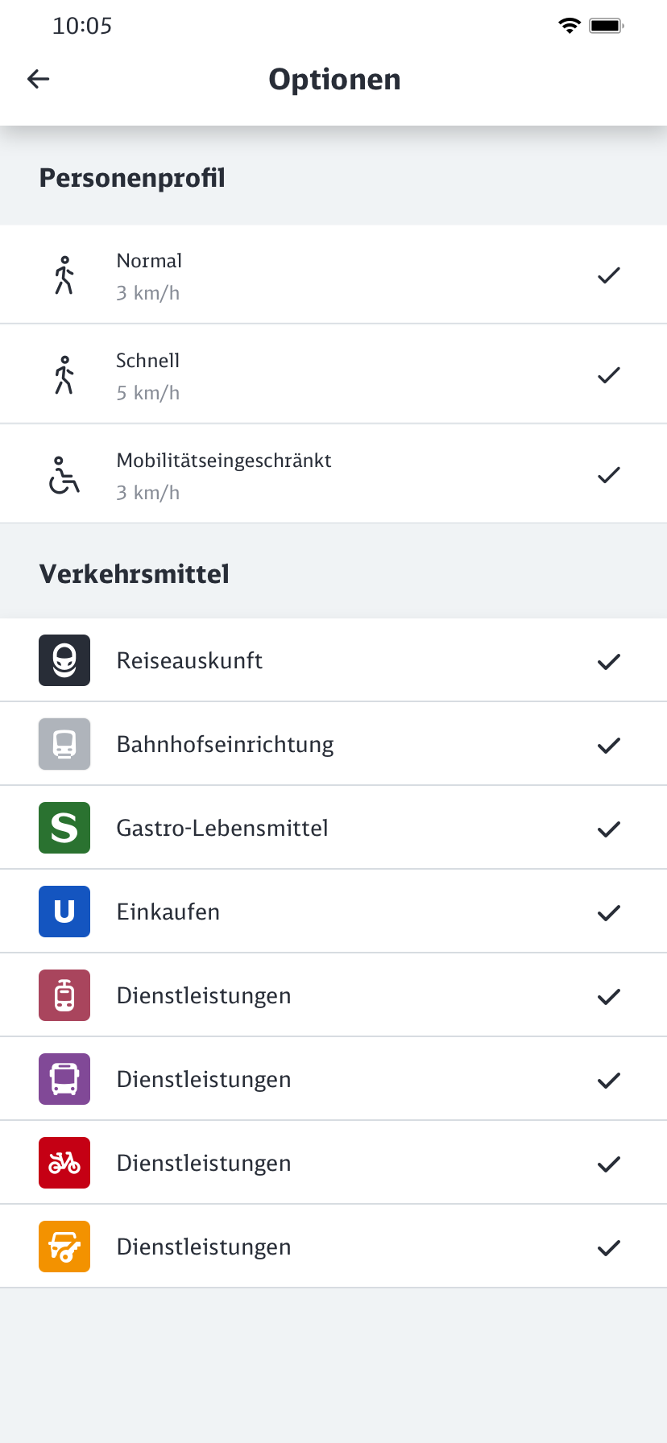Click the dark high-speed train icon
The width and height of the screenshot is (667, 1443).
tap(64, 660)
